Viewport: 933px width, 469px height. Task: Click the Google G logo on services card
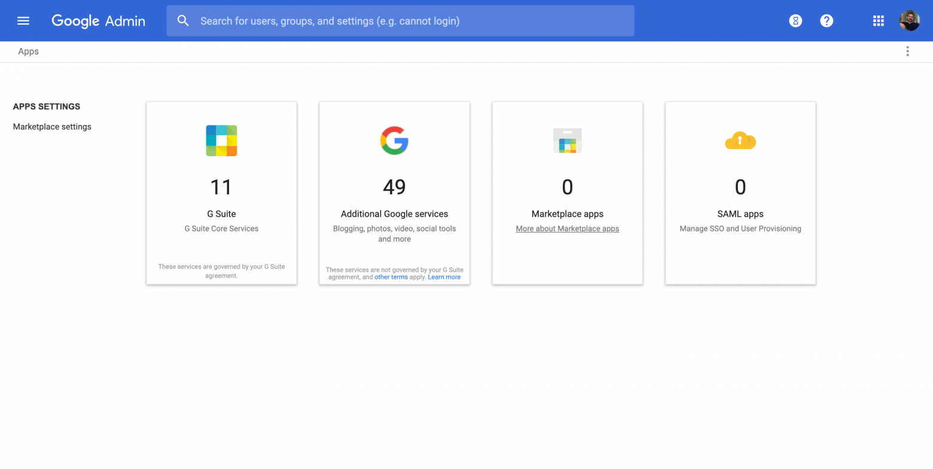point(394,140)
